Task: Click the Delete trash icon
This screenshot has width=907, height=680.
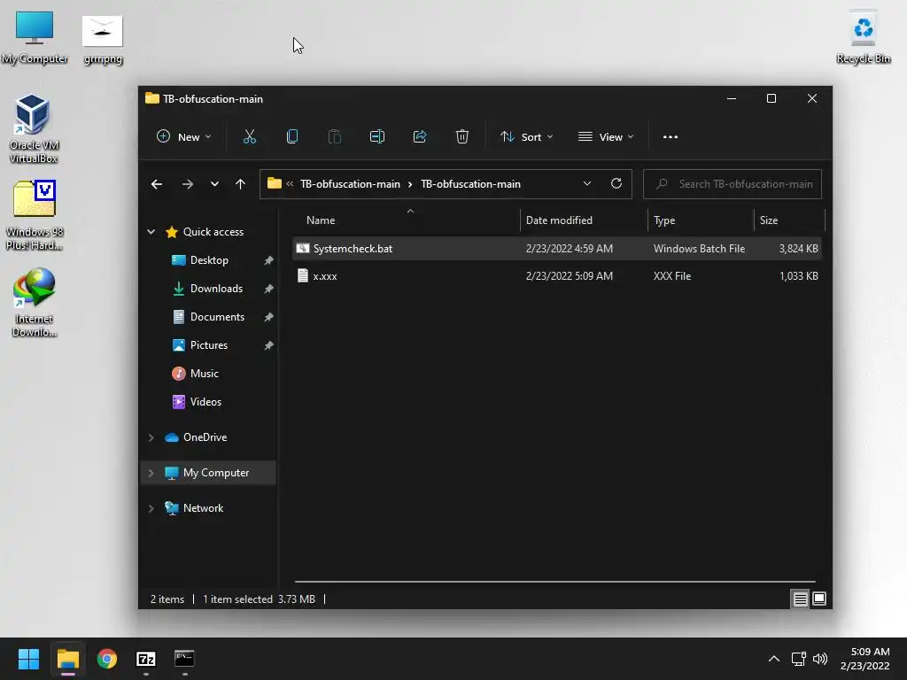Action: click(x=461, y=137)
